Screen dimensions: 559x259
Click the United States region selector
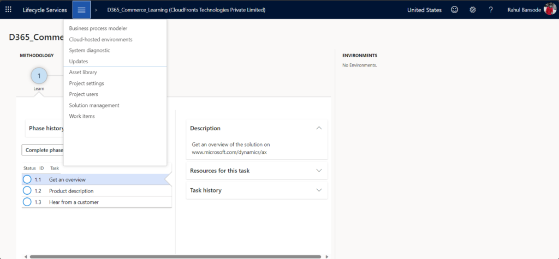424,10
